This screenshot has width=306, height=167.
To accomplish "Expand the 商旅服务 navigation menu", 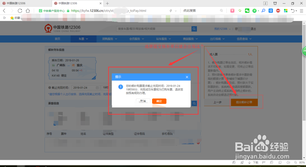I will click(190, 39).
